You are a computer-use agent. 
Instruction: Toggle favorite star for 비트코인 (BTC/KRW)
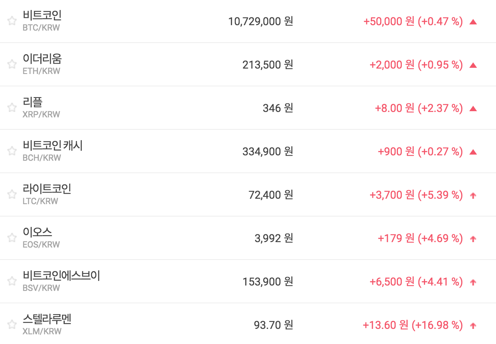12,21
